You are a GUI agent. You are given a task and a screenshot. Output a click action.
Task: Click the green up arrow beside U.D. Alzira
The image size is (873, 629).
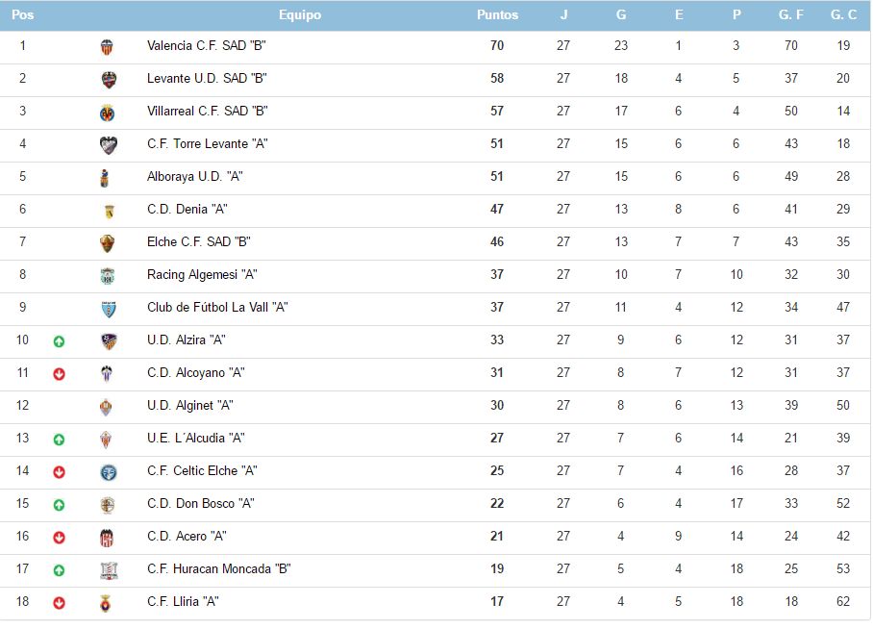[59, 340]
